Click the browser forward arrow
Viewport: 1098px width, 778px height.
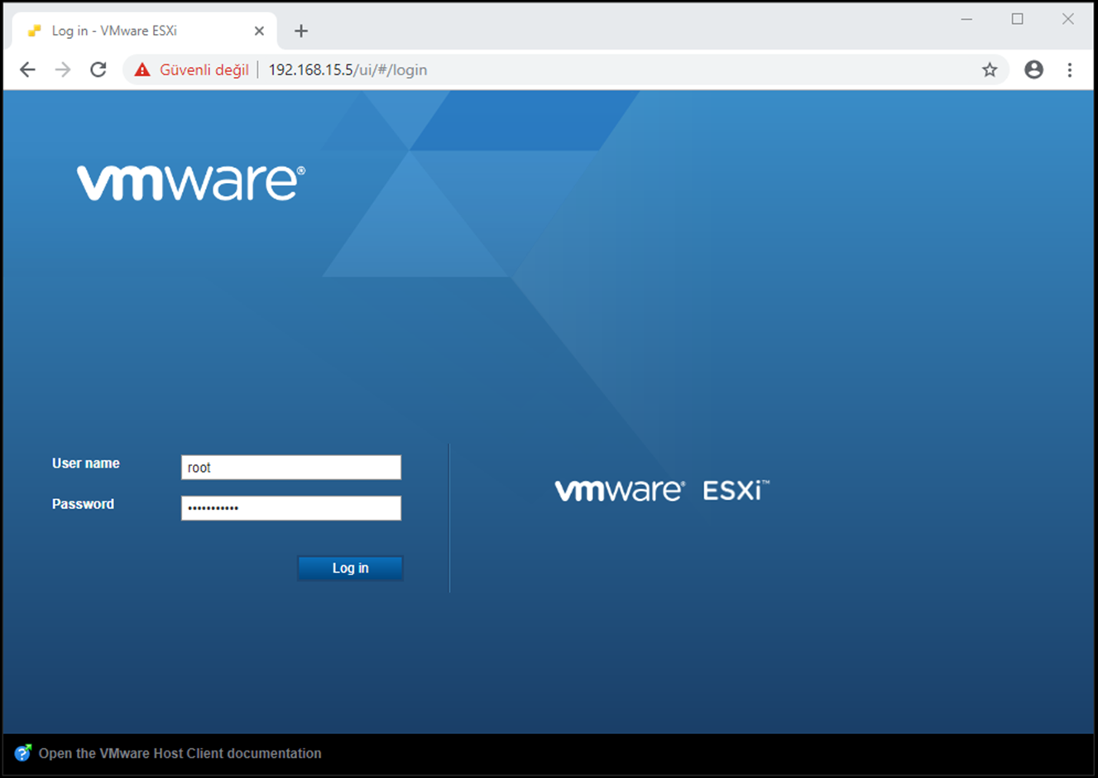coord(63,70)
